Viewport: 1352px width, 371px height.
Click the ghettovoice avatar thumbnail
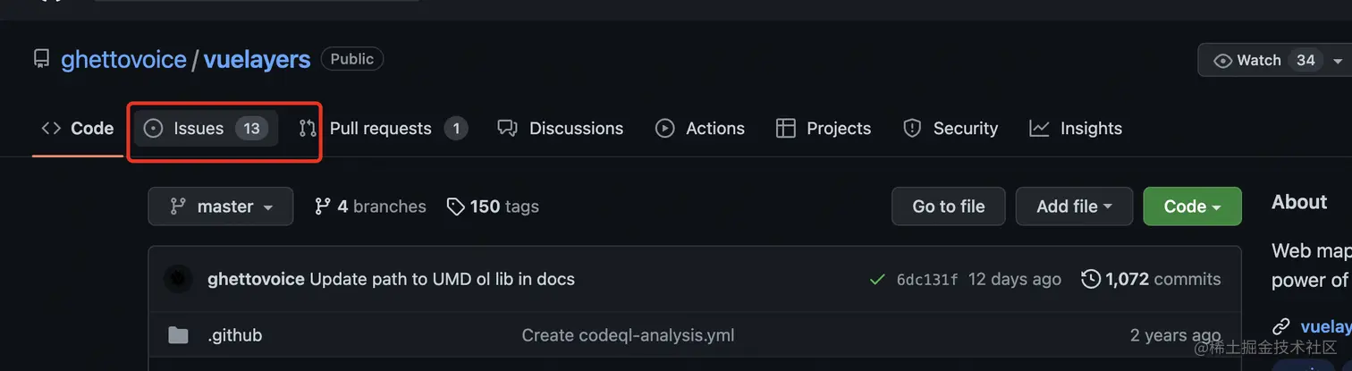point(179,279)
